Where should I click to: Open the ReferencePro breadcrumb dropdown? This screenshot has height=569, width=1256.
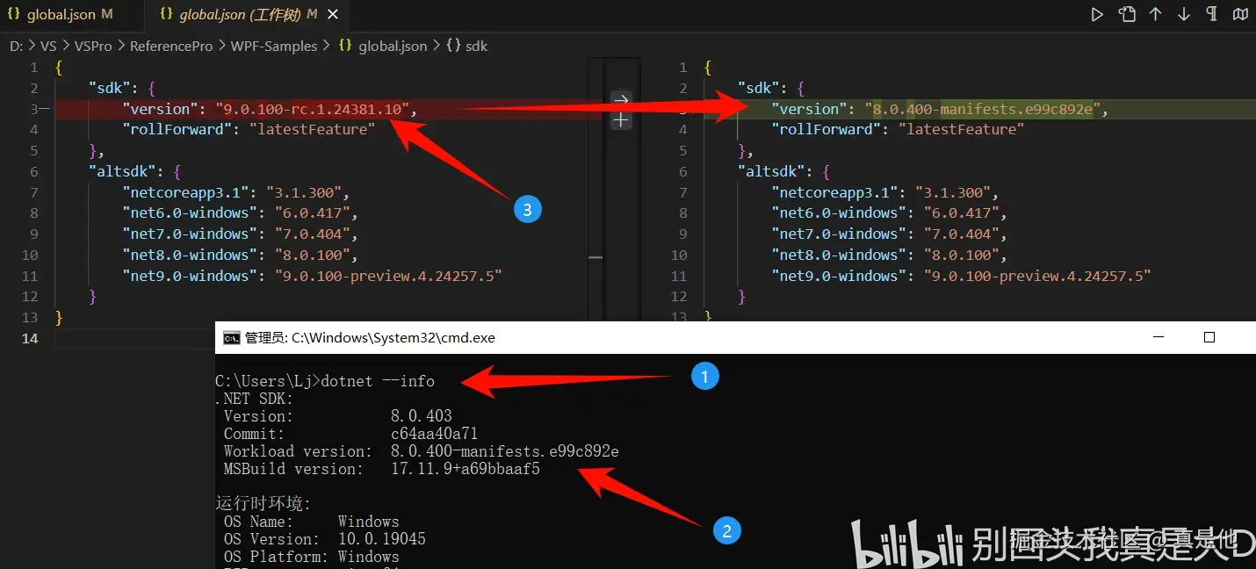[171, 46]
